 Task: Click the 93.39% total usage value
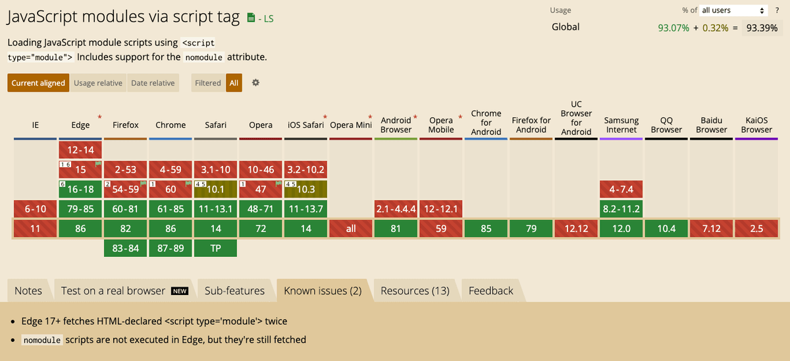(x=762, y=28)
